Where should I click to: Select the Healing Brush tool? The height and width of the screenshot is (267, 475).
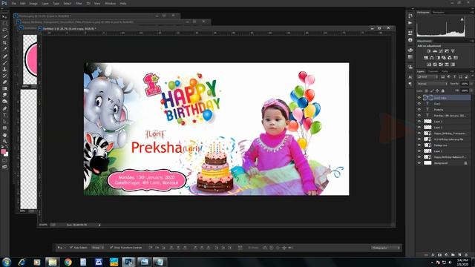(x=4, y=56)
